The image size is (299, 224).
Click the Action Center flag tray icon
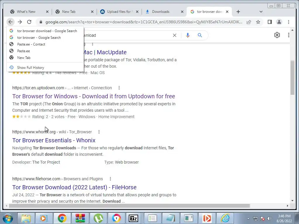[263, 218]
